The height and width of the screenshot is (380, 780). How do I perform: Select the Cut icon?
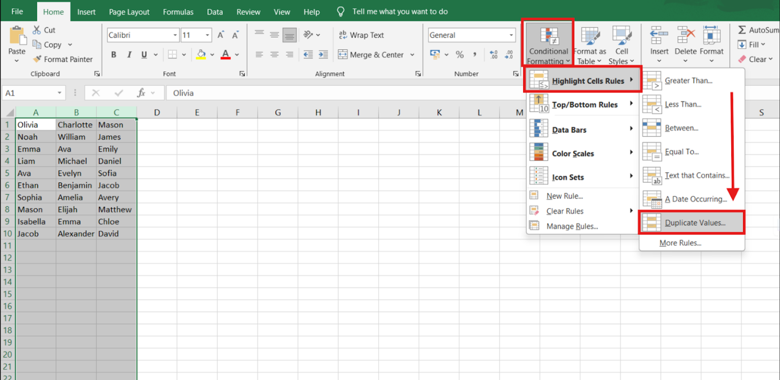[37, 30]
